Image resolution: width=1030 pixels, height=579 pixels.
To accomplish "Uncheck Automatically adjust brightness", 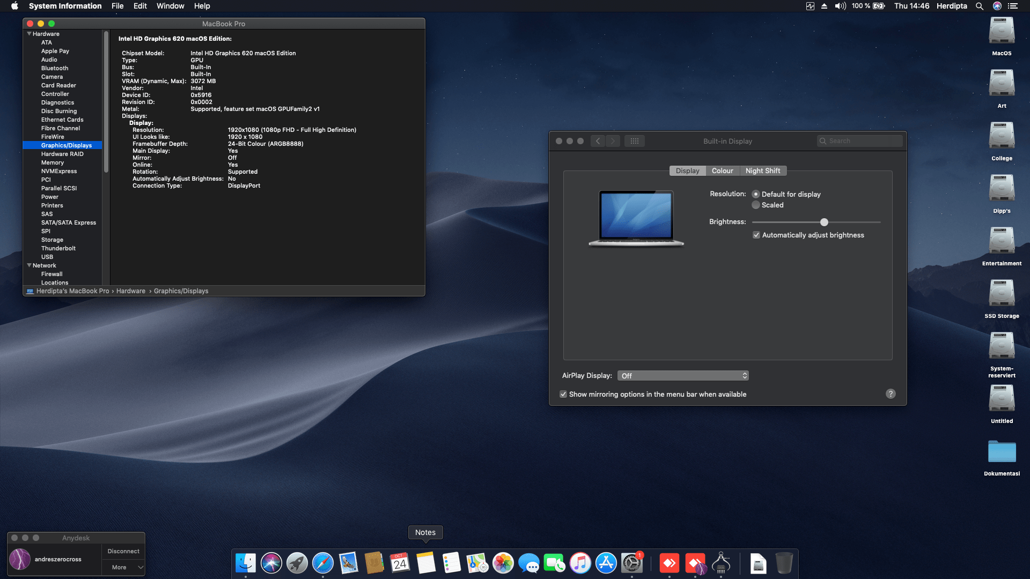I will (x=756, y=235).
